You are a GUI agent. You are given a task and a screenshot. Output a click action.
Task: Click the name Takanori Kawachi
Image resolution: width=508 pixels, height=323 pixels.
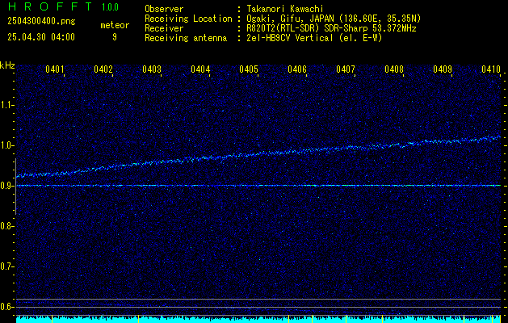click(285, 9)
